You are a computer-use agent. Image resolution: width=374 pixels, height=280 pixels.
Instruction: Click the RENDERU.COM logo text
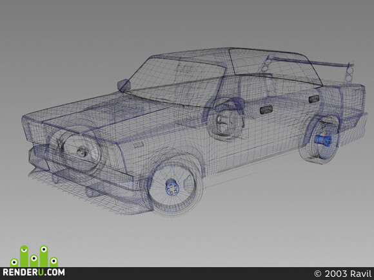click(x=34, y=272)
